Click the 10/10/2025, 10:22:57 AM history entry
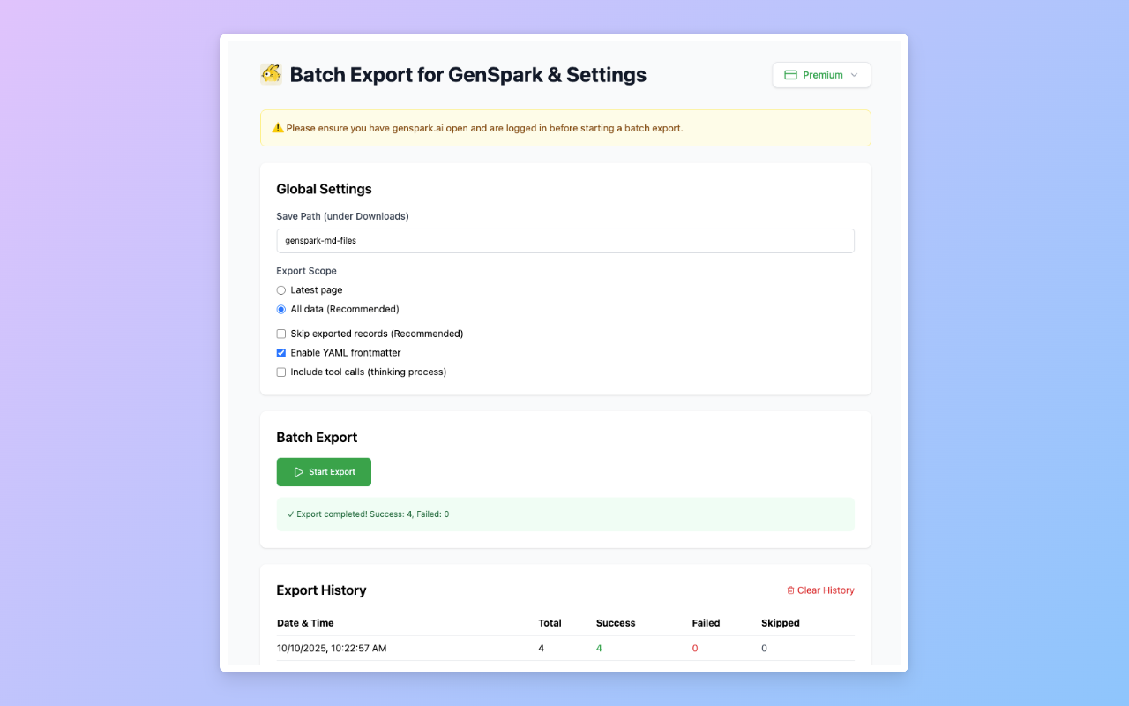Viewport: 1129px width, 706px height. click(565, 649)
